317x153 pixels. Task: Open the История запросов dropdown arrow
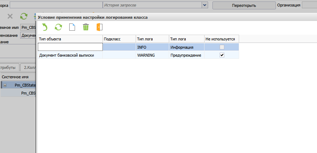pos(205,5)
